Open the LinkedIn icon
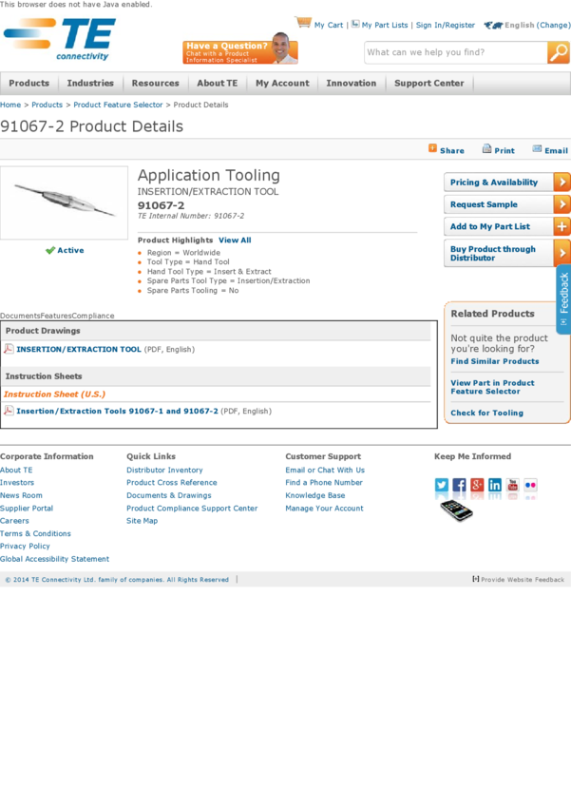This screenshot has height=808, width=571. pyautogui.click(x=495, y=485)
